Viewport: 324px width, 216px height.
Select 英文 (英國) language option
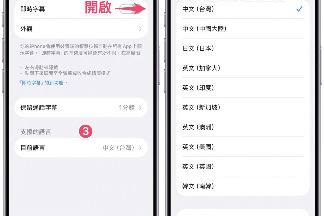pos(243,166)
